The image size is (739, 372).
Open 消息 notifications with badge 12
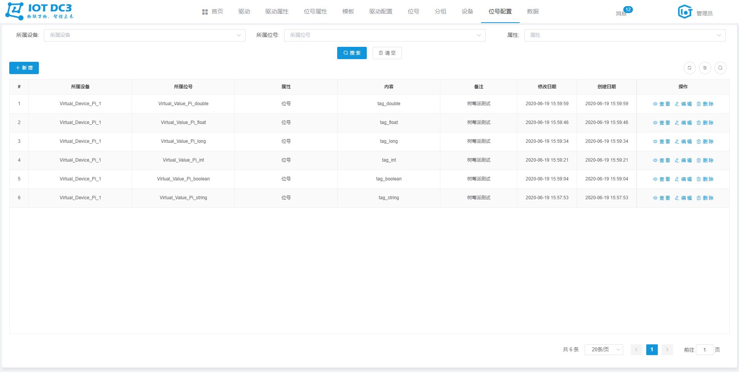coord(624,12)
